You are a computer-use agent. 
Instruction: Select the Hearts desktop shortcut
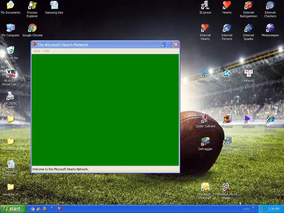[x=227, y=7]
